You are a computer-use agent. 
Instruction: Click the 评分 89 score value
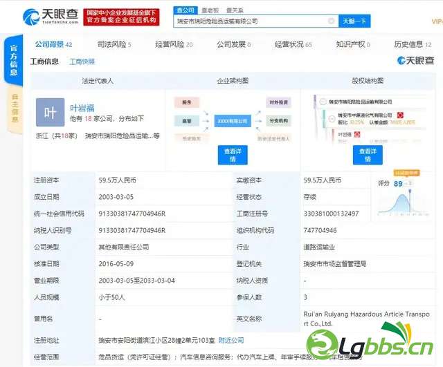(398, 184)
